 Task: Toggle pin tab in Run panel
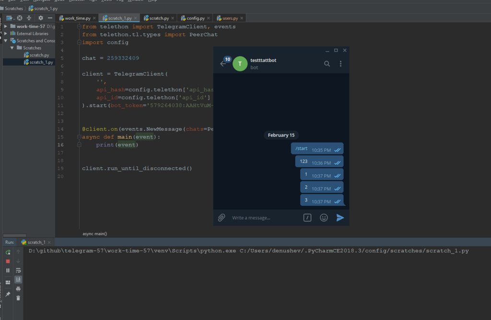(8, 294)
